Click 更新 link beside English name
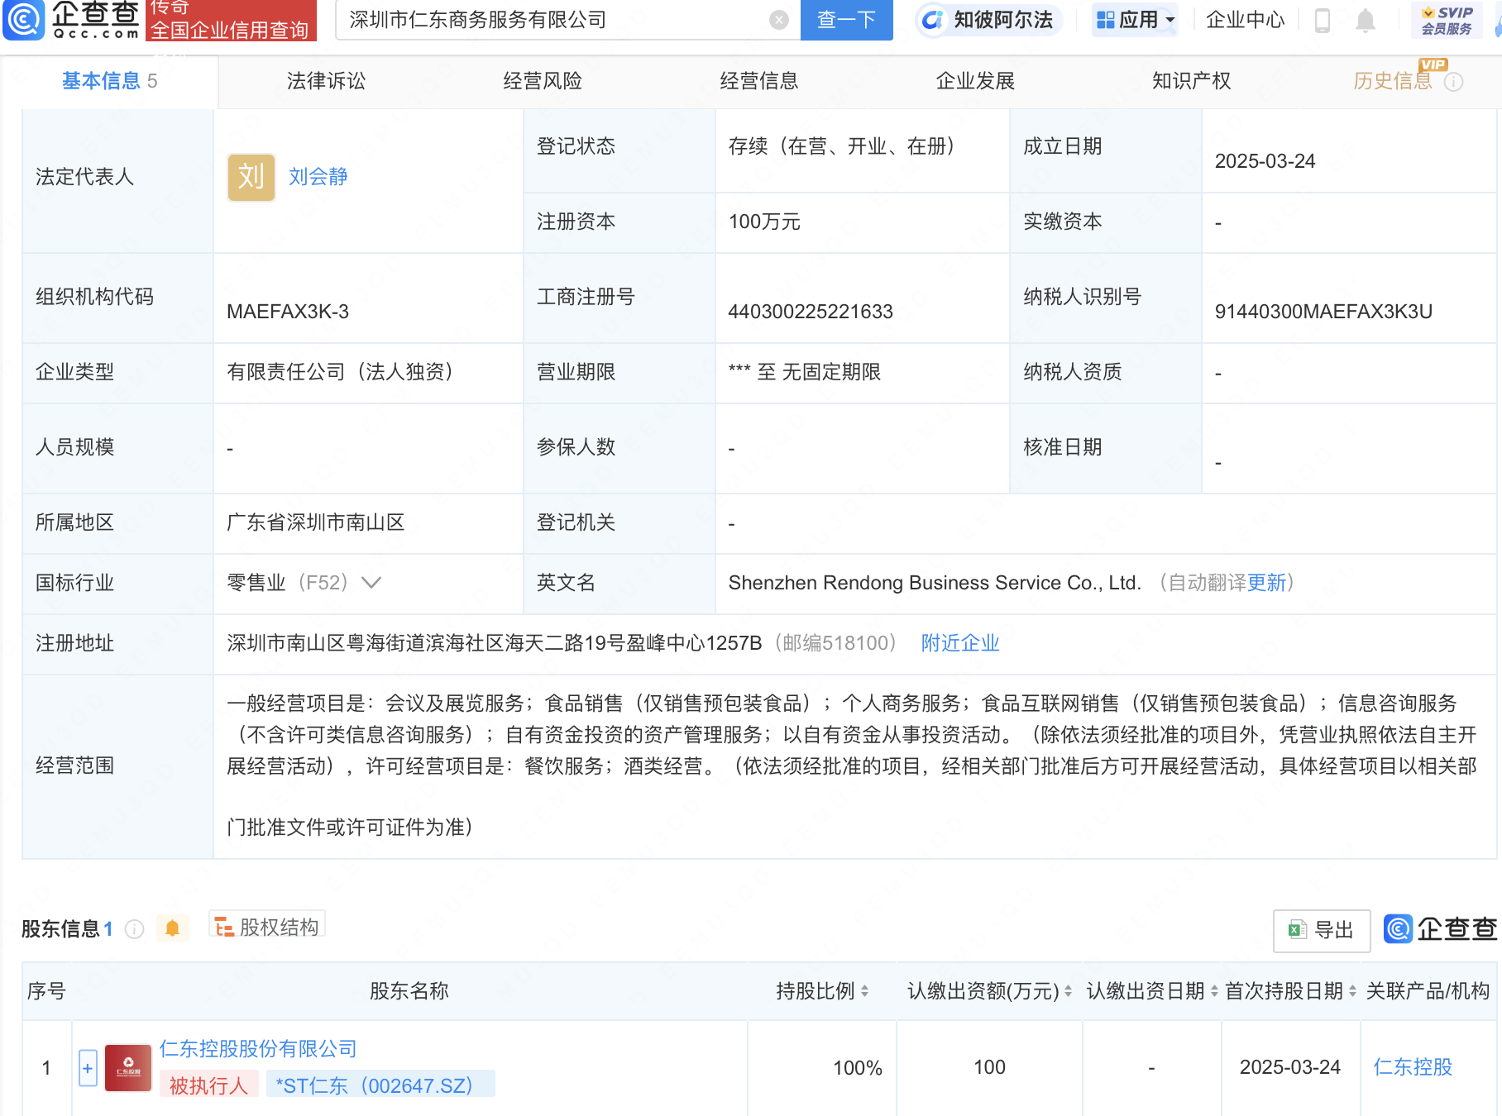This screenshot has height=1116, width=1502. (1266, 583)
